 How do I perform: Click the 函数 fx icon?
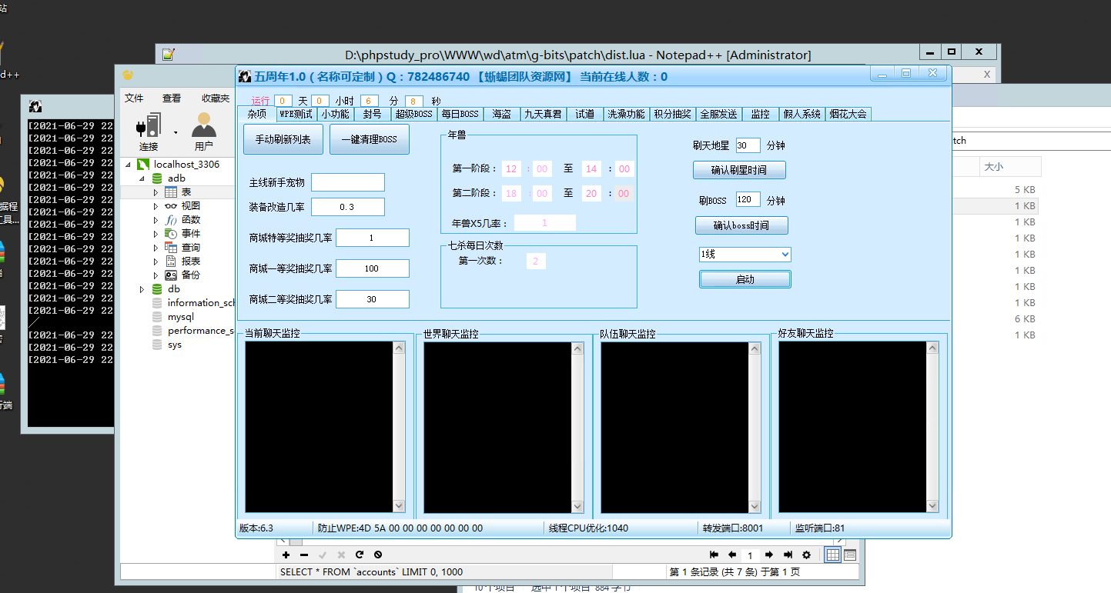click(x=171, y=219)
